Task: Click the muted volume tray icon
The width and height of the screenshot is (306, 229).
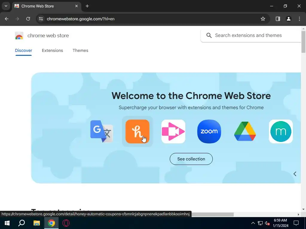Action: tap(267, 223)
